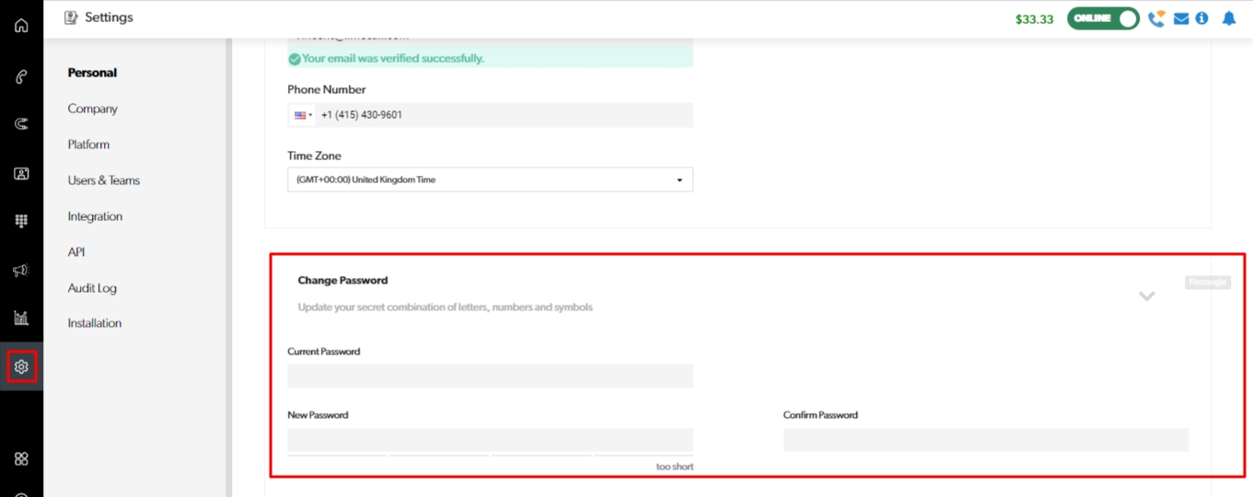Open the phone country flag selector
1253x497 pixels.
tap(303, 115)
